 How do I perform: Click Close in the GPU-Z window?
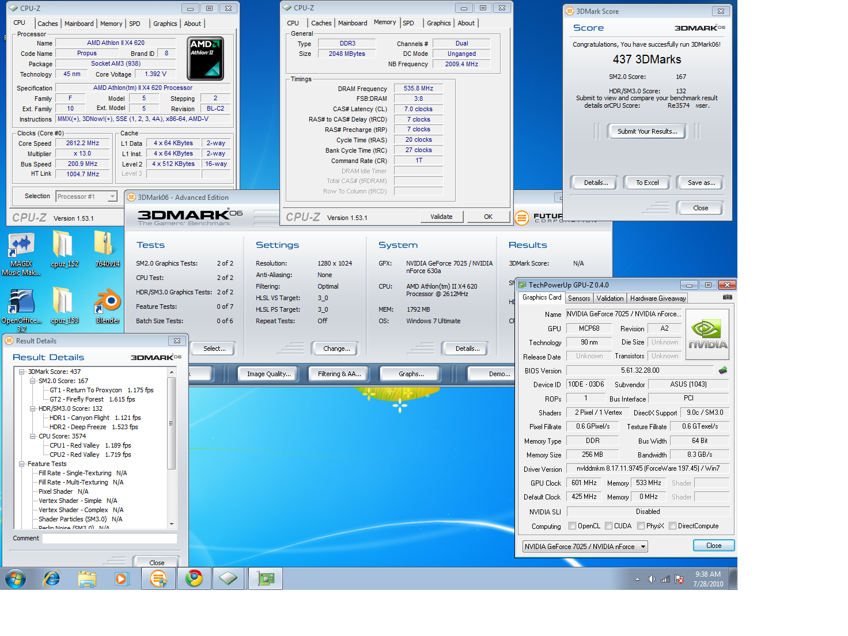714,546
